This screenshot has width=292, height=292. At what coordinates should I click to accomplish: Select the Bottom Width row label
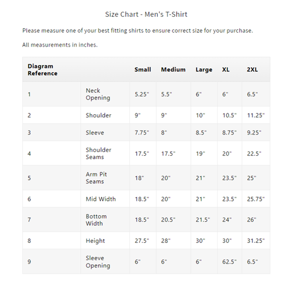(96, 220)
